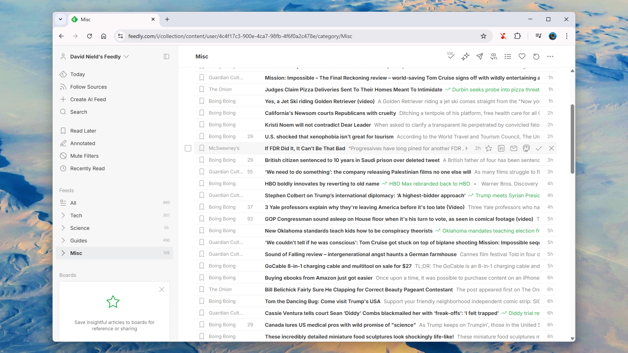Expand the Science feed category chevron

[x=63, y=228]
